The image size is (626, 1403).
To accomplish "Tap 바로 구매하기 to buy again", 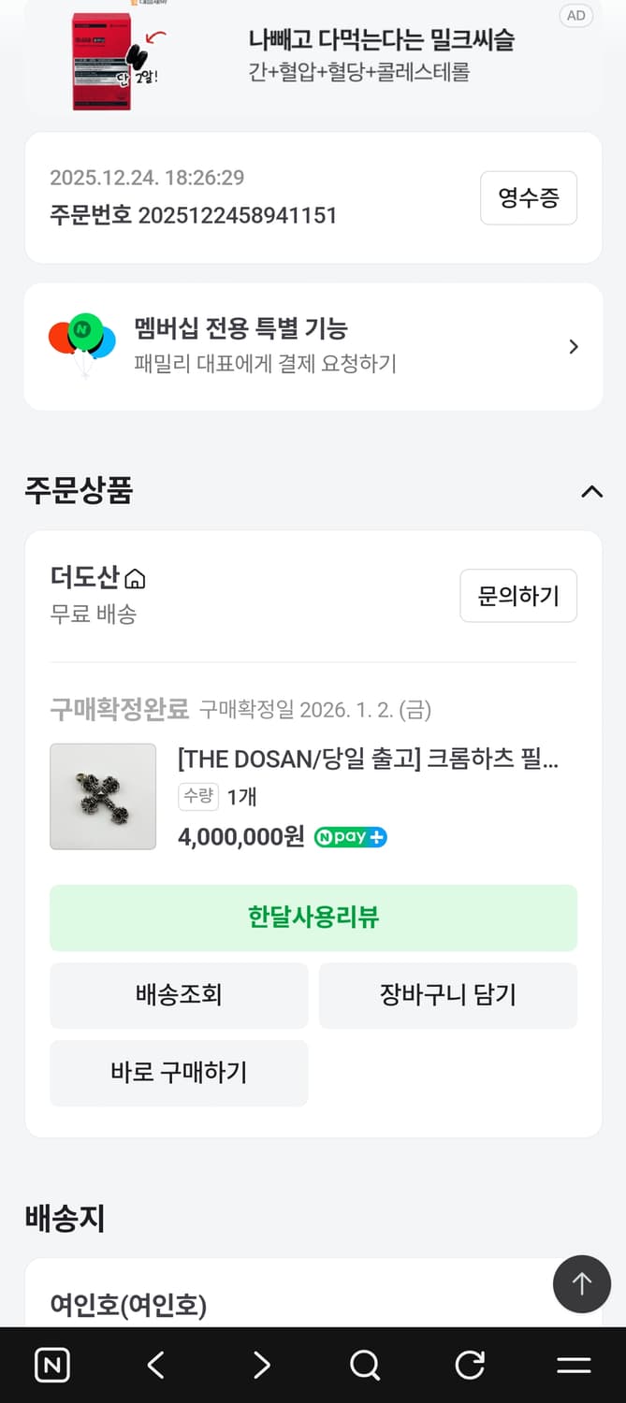I will (x=179, y=1074).
